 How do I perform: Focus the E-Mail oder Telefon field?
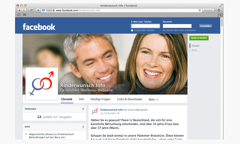click(145, 26)
